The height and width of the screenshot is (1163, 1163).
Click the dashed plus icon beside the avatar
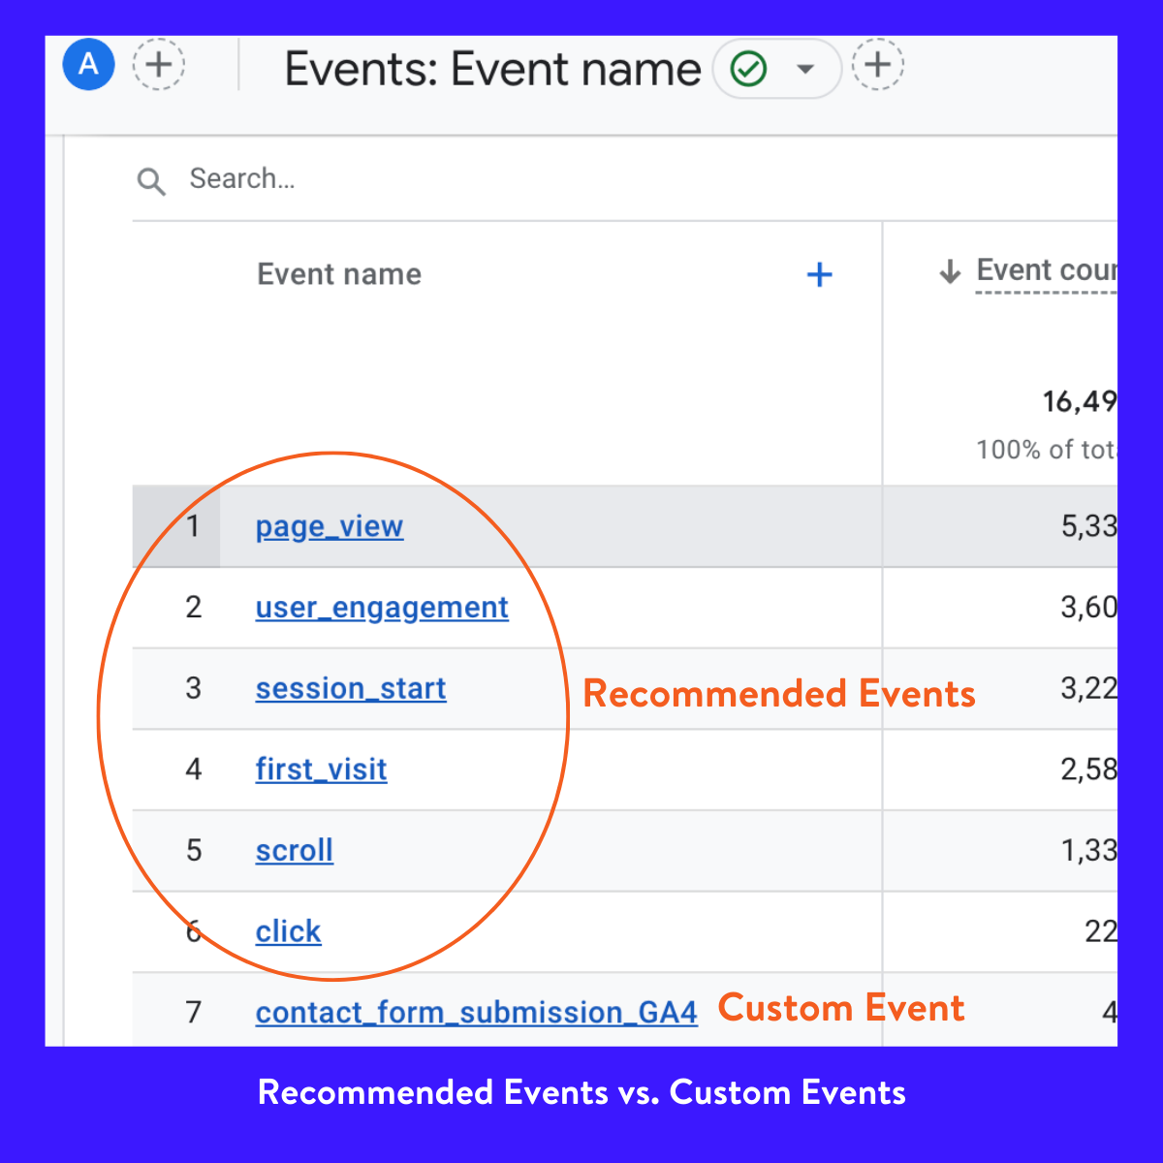158,65
